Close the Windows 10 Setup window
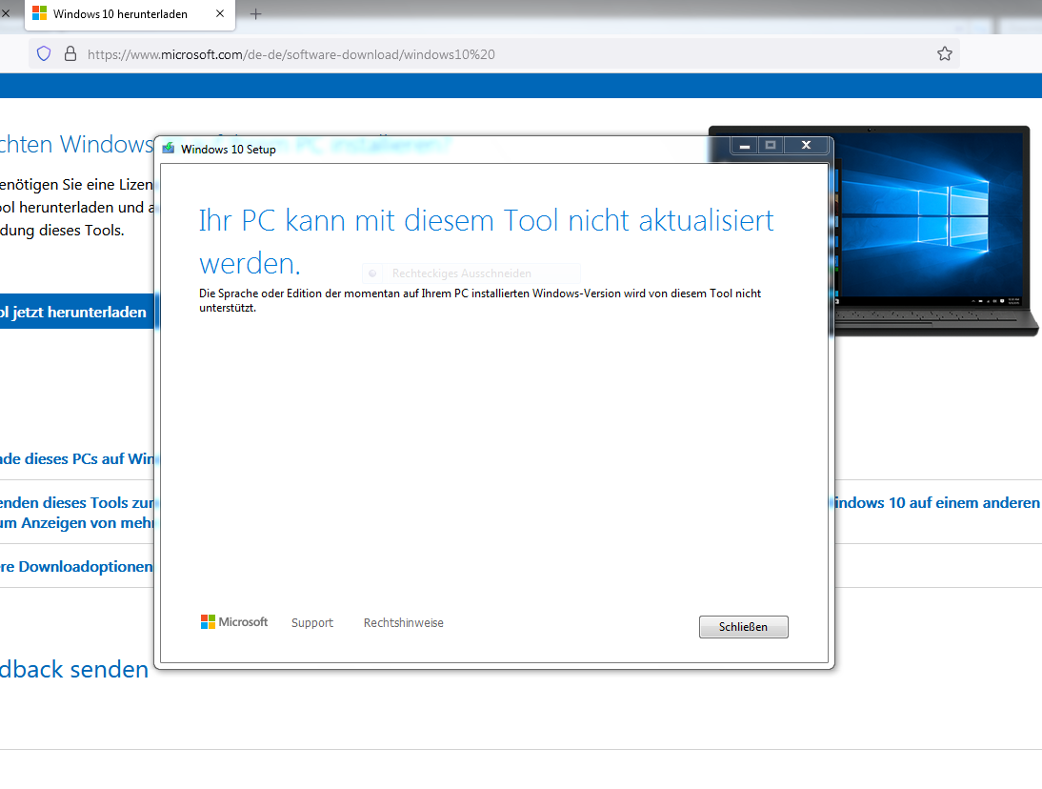Image resolution: width=1042 pixels, height=789 pixels. tap(806, 146)
